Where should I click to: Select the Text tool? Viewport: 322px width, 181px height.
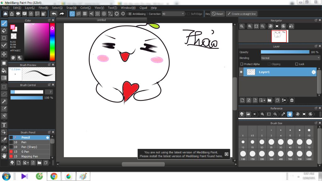tap(4, 125)
